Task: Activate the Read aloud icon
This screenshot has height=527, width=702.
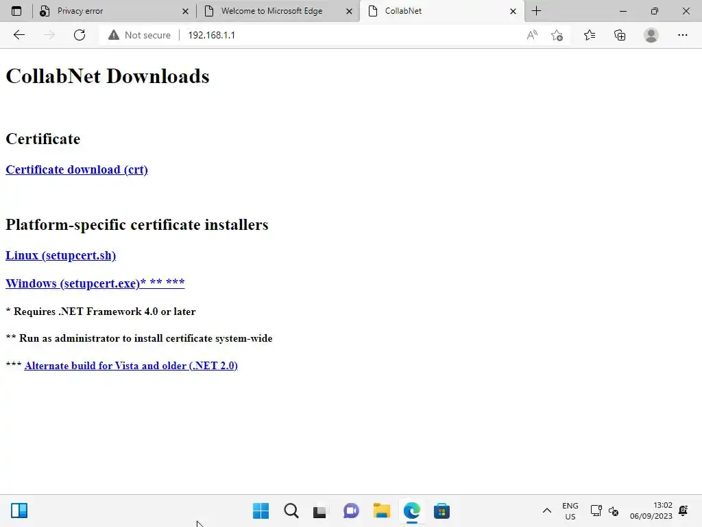Action: [x=532, y=35]
